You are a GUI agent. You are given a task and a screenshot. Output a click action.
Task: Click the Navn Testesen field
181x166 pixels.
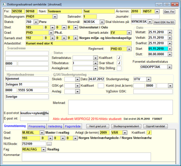65,11
